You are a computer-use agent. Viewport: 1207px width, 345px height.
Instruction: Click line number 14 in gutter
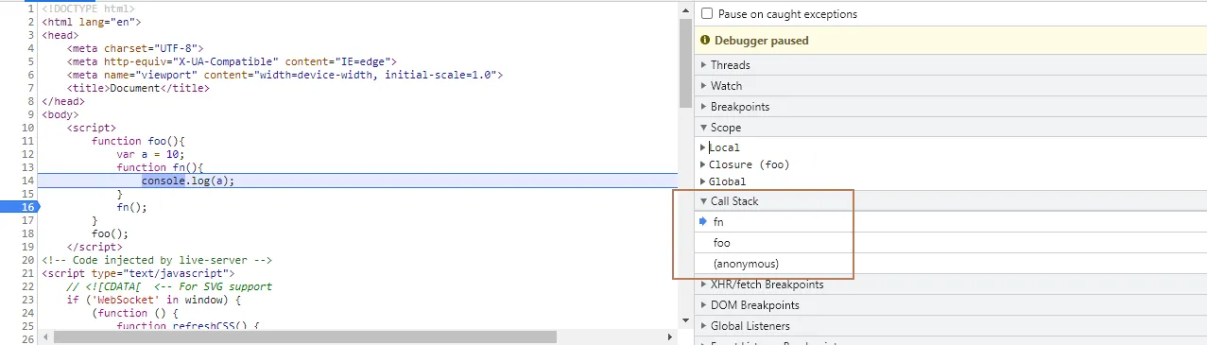pyautogui.click(x=27, y=180)
